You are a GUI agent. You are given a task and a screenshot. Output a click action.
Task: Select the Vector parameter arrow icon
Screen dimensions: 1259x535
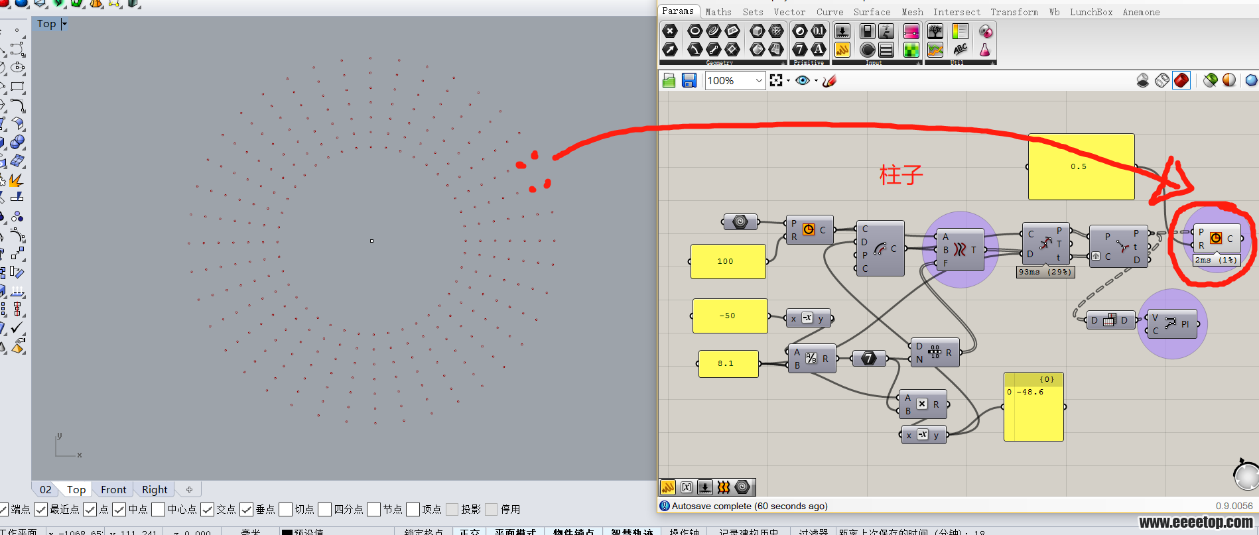(670, 50)
